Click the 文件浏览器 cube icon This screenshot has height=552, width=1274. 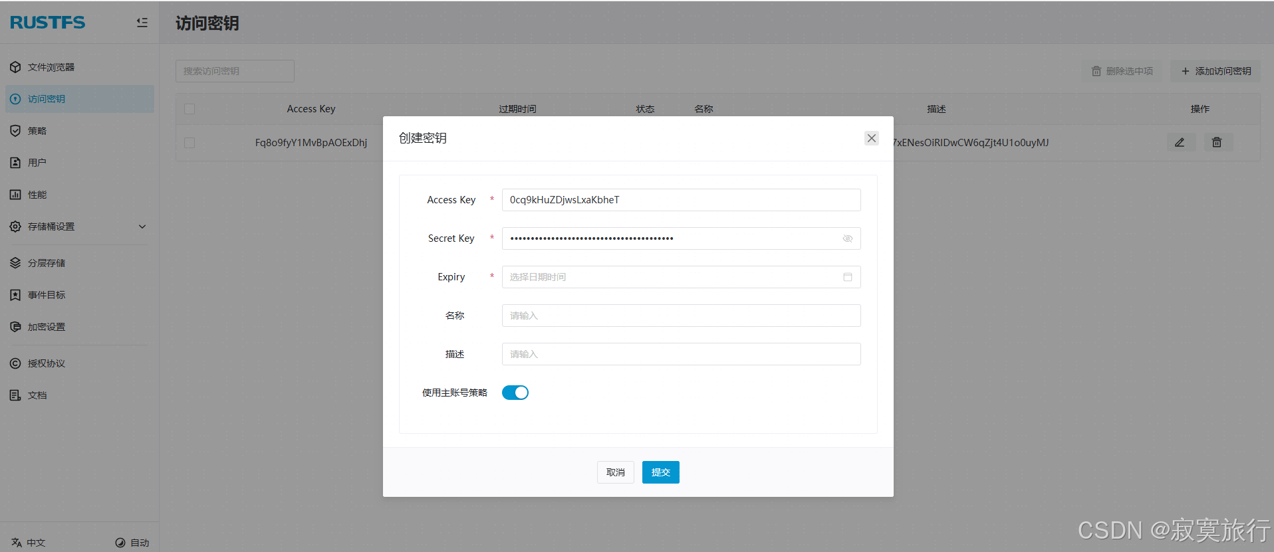click(x=15, y=67)
